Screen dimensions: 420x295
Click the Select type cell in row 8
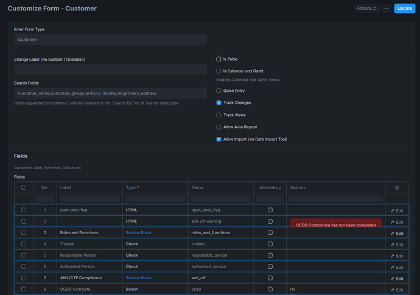[x=155, y=289]
